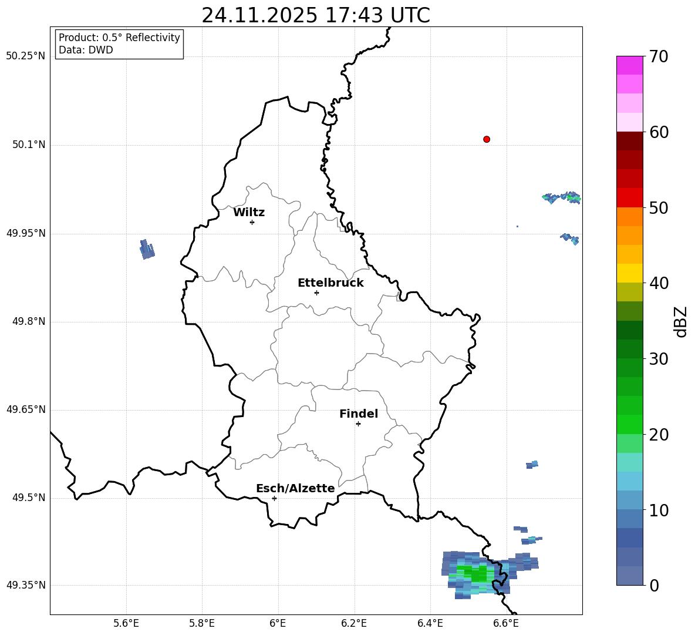Select the Esch/Alzette city label

tap(296, 488)
